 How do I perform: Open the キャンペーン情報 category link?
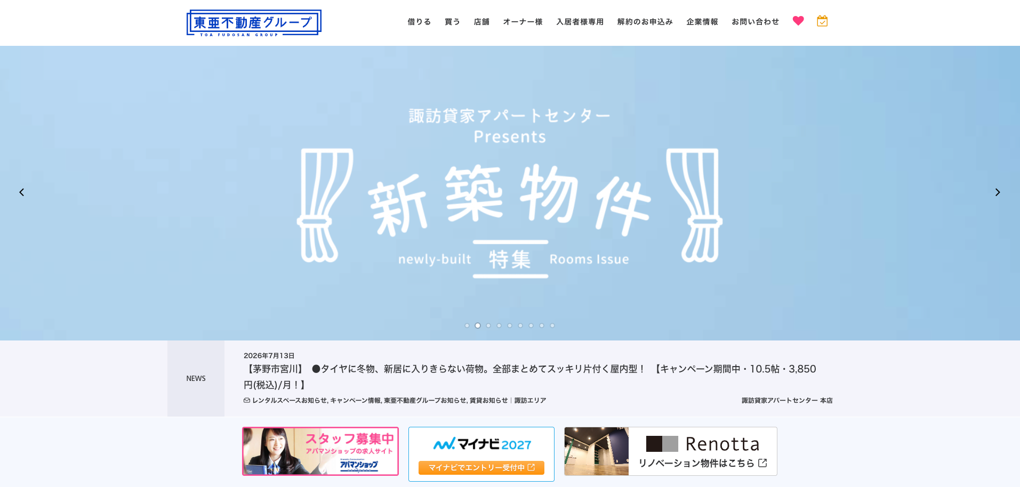point(355,401)
